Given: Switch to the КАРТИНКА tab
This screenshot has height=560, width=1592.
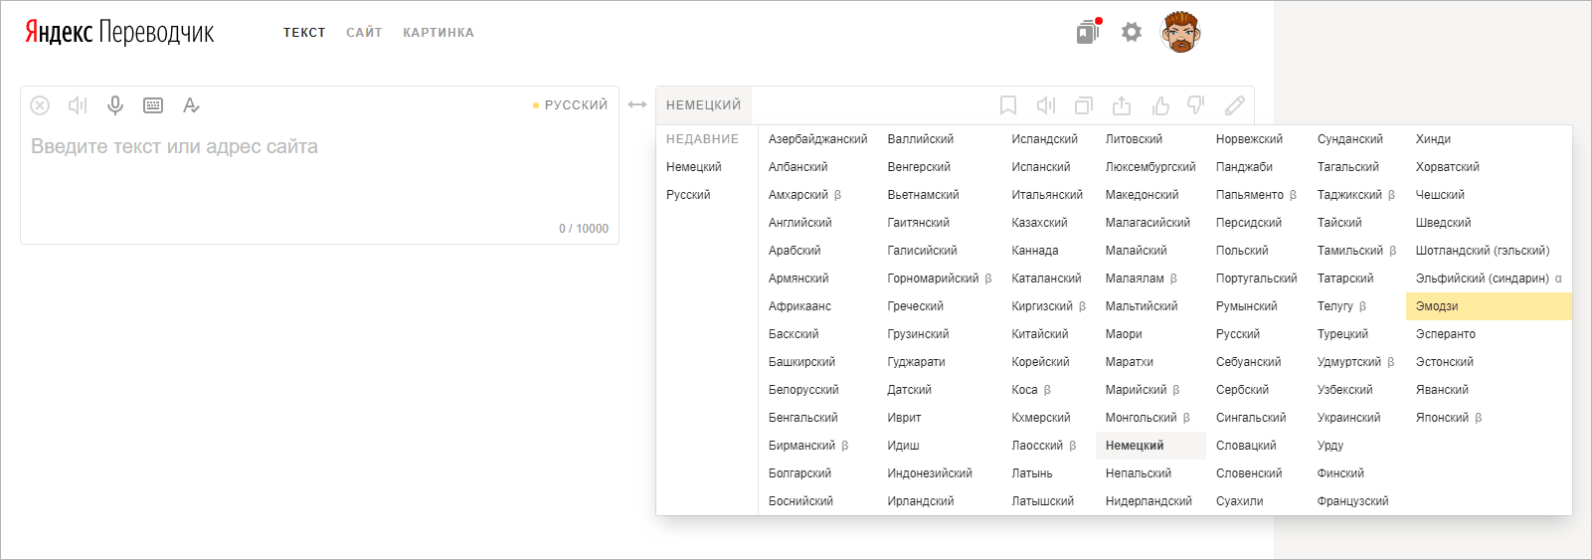Looking at the screenshot, I should [x=439, y=33].
